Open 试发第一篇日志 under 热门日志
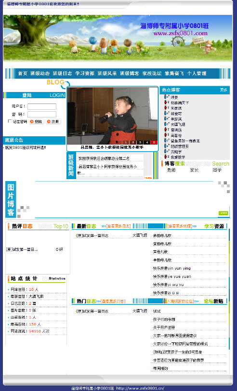The width and height of the screenshot is (237, 391). point(92,311)
